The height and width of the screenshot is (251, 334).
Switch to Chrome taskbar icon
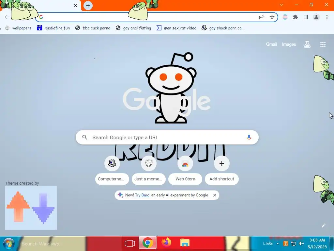point(148,243)
